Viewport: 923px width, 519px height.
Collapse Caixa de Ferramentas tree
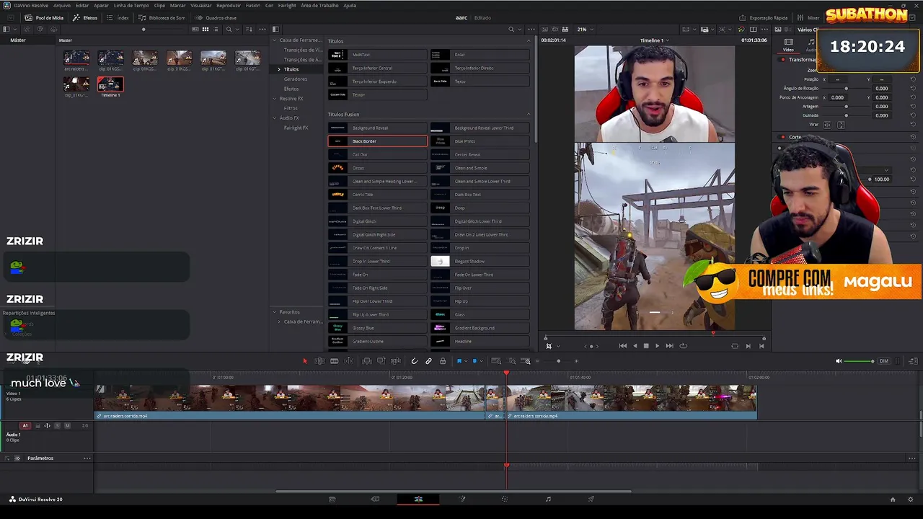pyautogui.click(x=275, y=40)
